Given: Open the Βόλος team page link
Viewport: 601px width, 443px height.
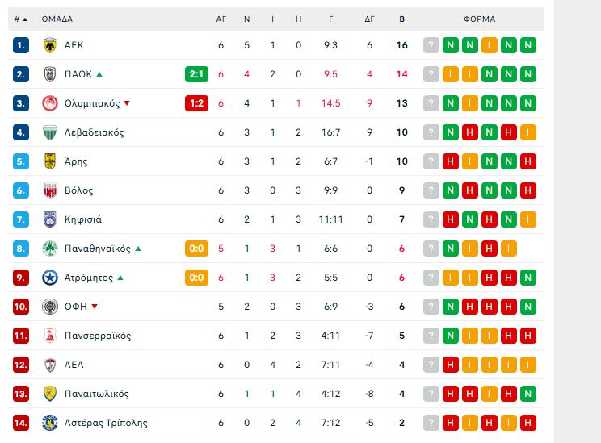Looking at the screenshot, I should tap(78, 190).
